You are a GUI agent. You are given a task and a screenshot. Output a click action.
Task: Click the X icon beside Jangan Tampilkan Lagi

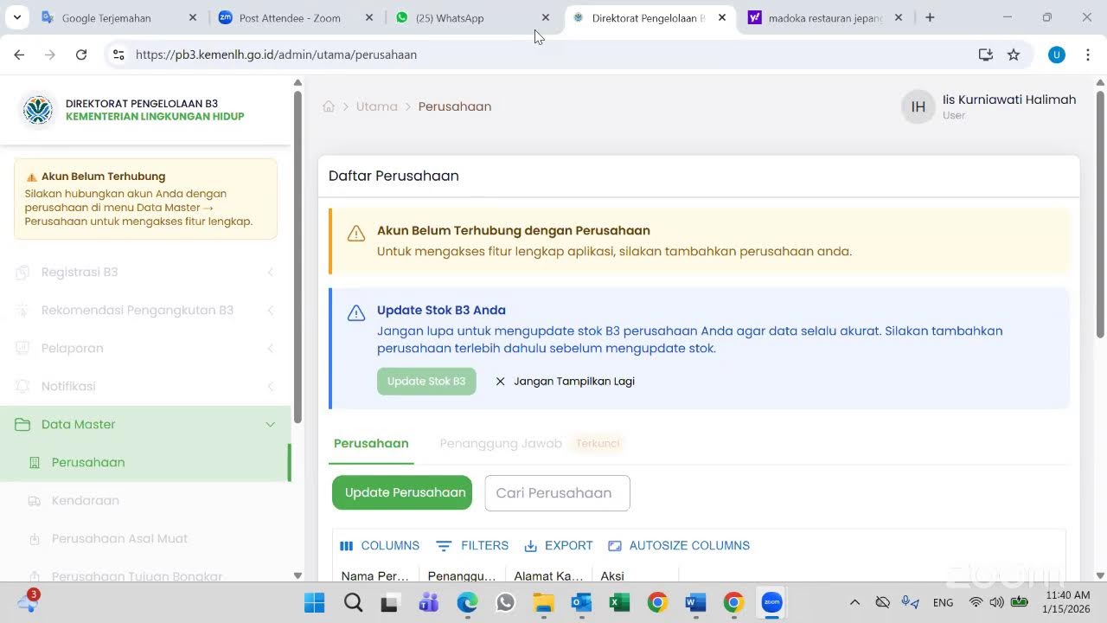coord(500,382)
